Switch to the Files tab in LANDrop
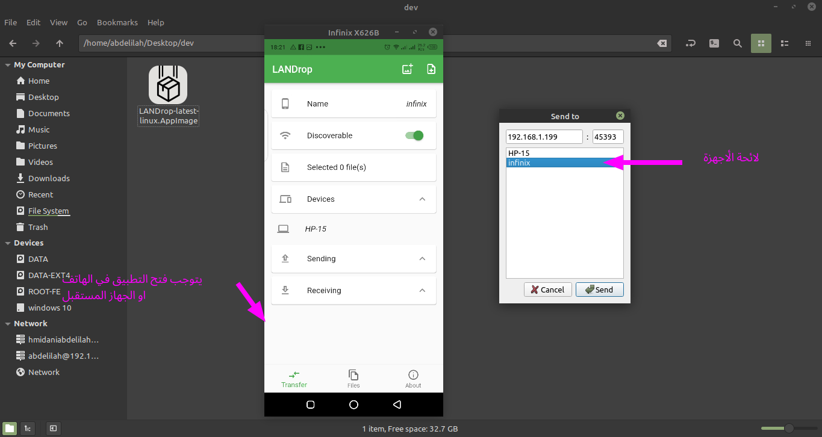Screen dimensions: 822x437 click(x=353, y=379)
